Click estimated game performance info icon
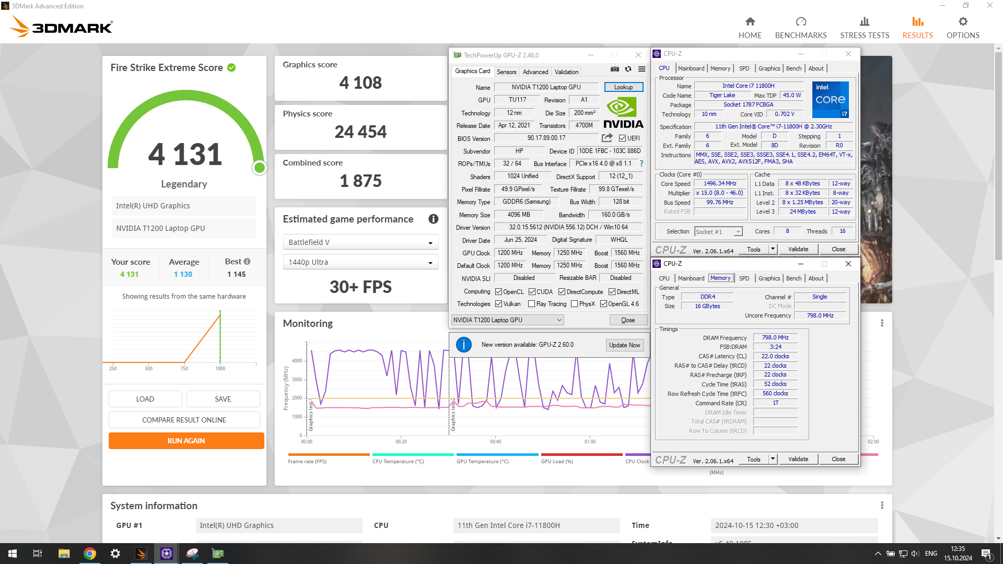 click(433, 219)
